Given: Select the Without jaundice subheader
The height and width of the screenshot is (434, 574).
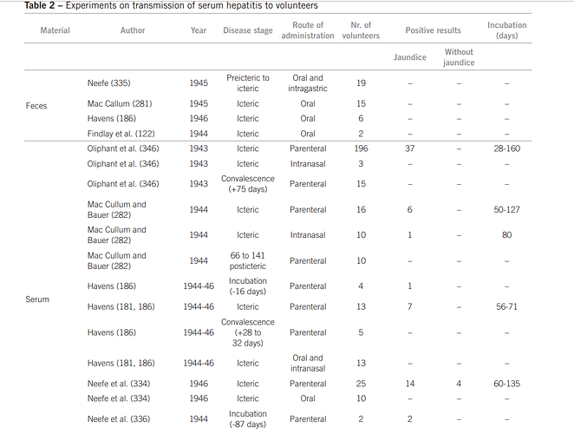Looking at the screenshot, I should click(x=459, y=57).
